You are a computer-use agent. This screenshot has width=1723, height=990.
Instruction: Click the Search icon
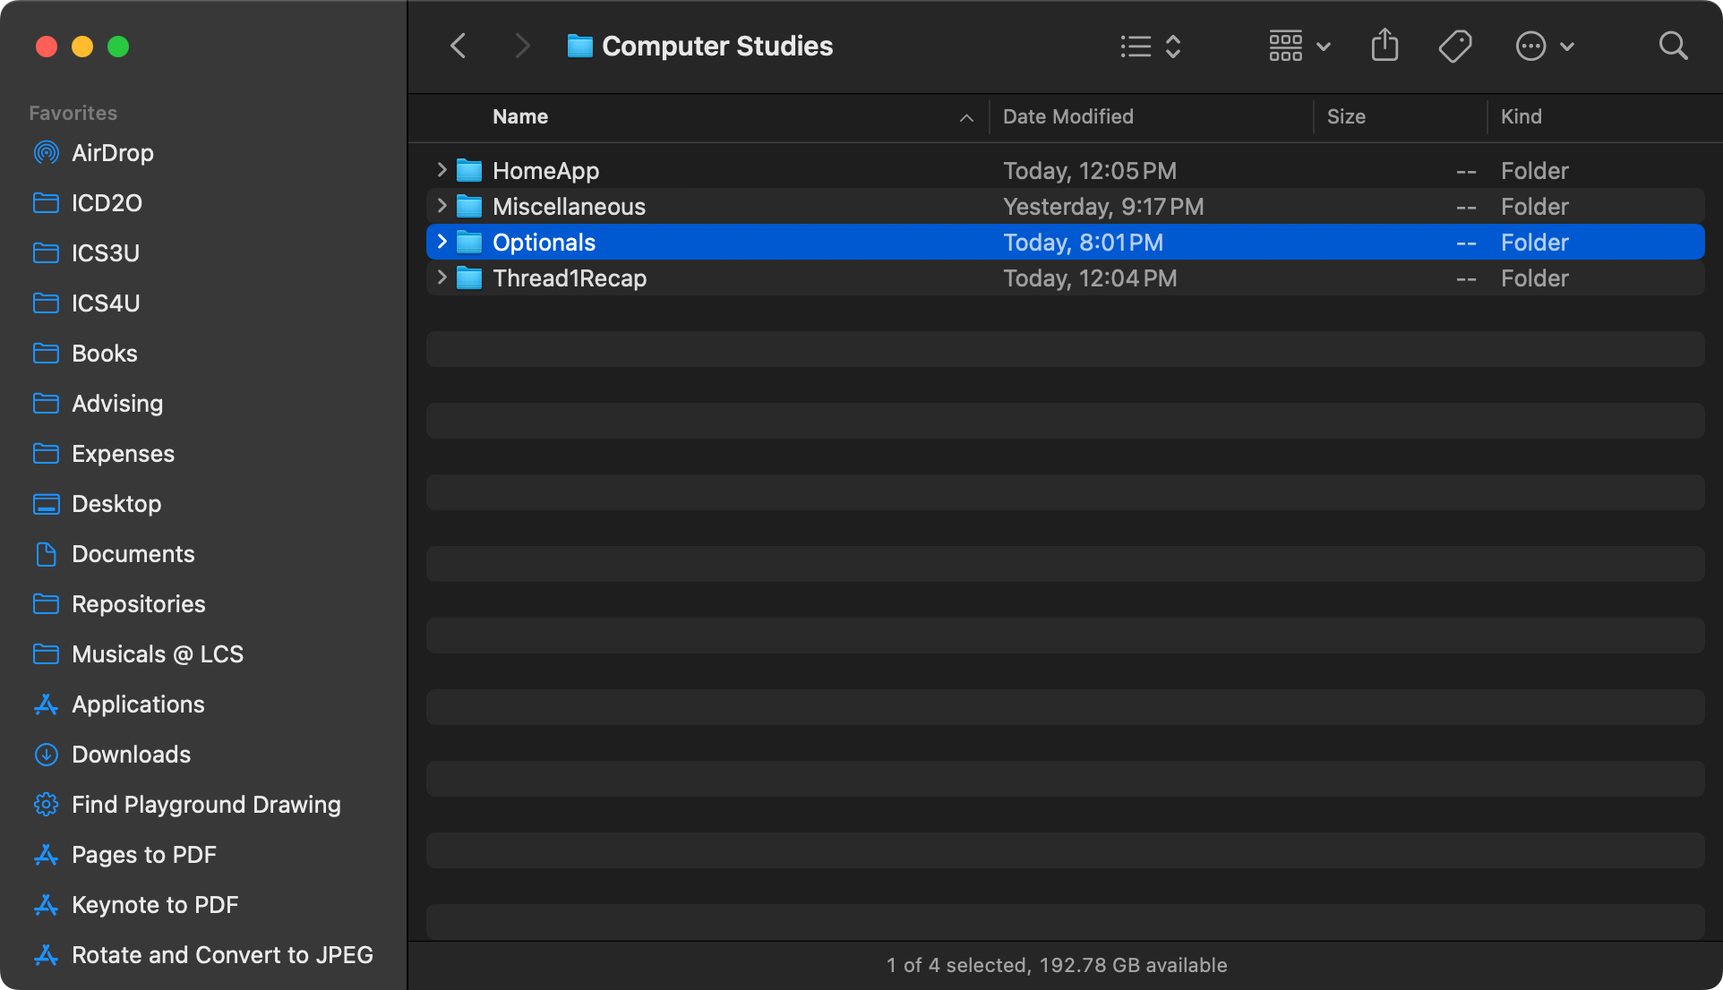tap(1673, 46)
